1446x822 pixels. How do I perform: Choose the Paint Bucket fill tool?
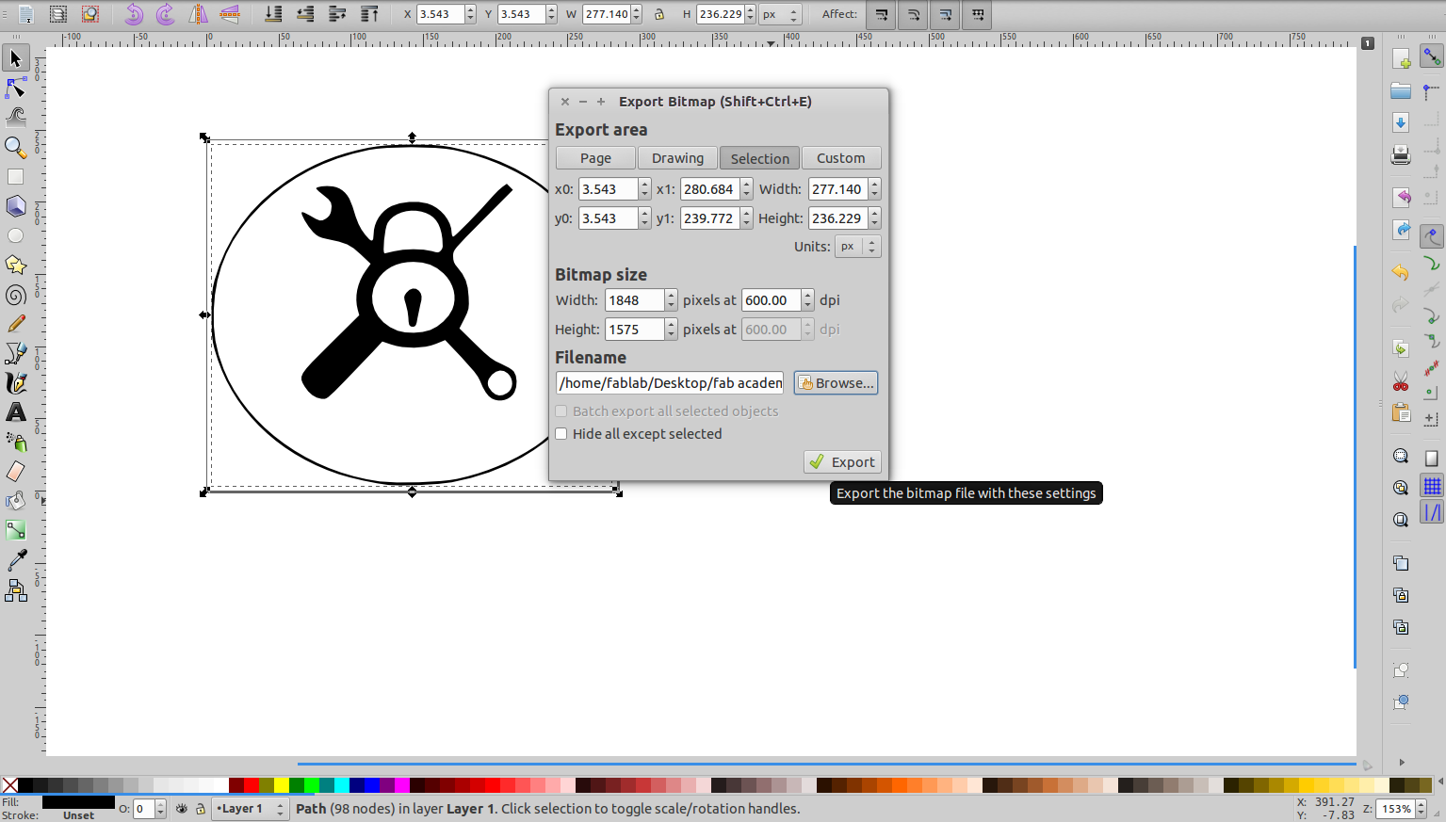coord(15,501)
